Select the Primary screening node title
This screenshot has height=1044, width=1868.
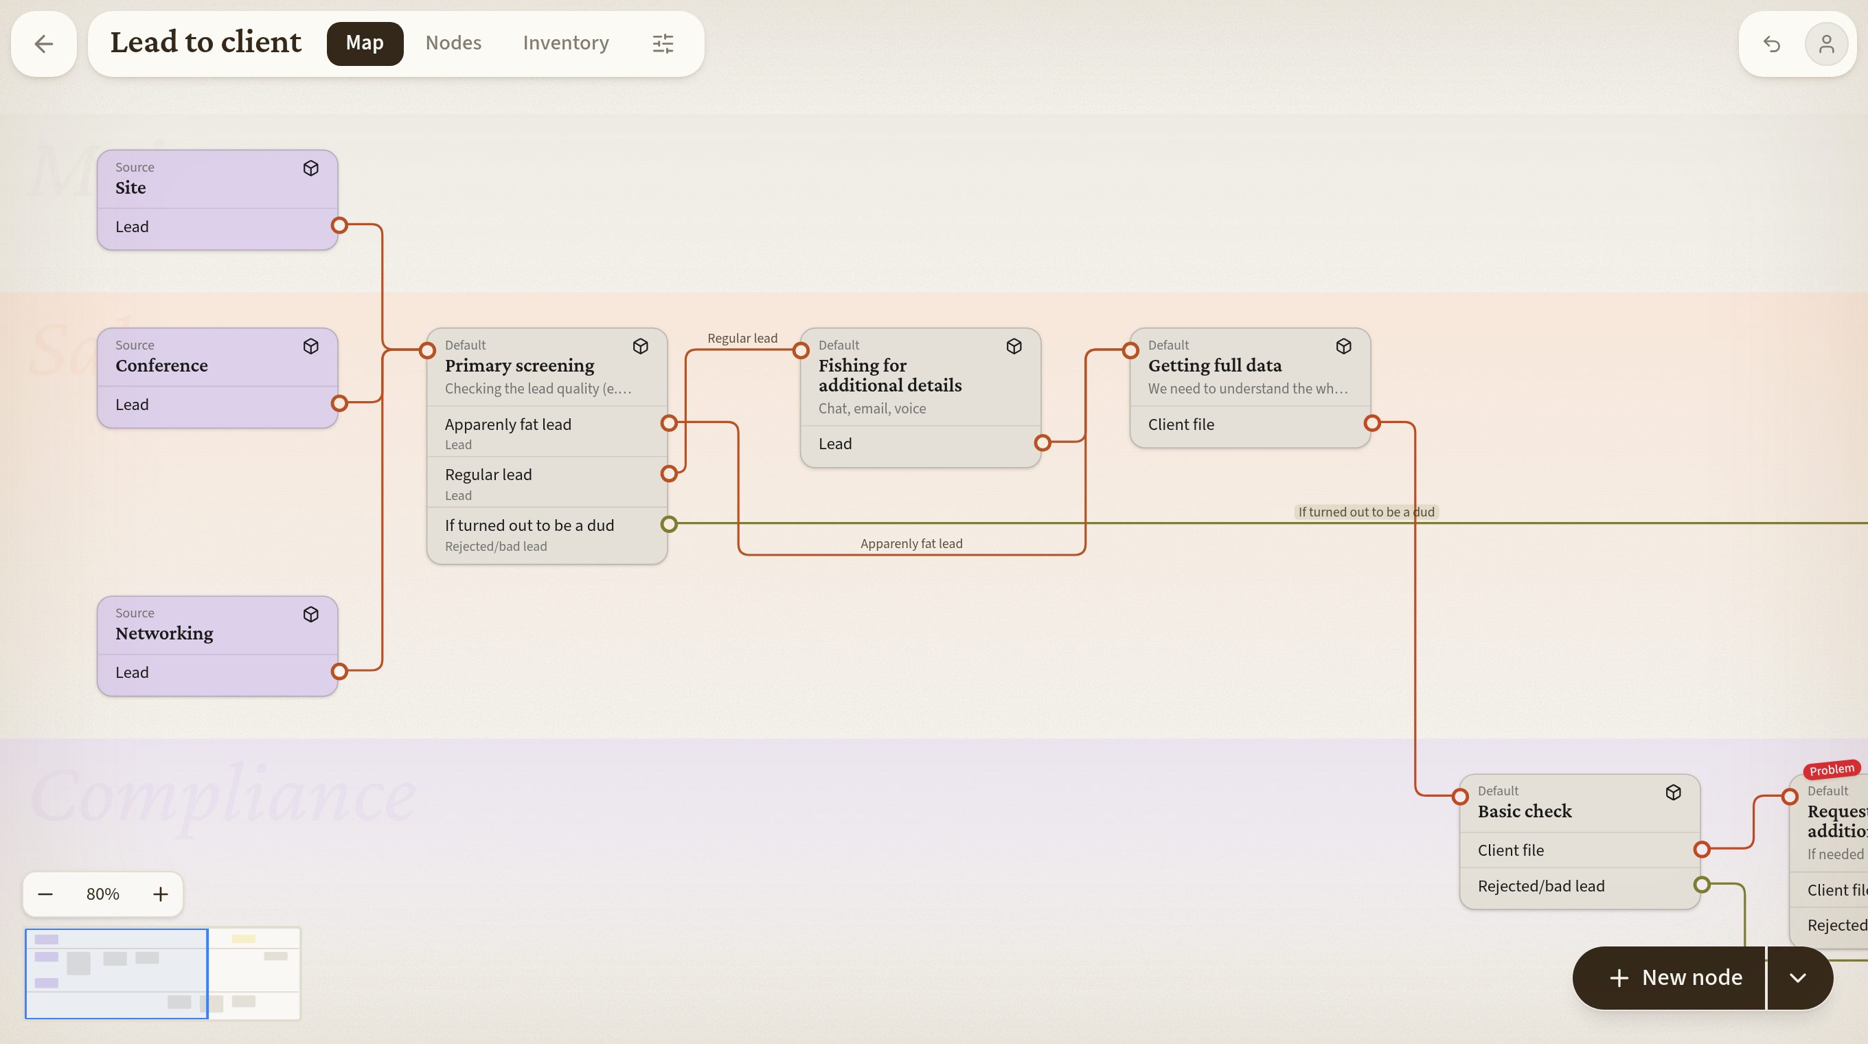[519, 365]
